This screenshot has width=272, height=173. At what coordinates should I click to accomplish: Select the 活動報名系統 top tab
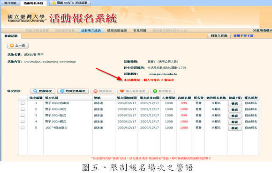click(33, 3)
